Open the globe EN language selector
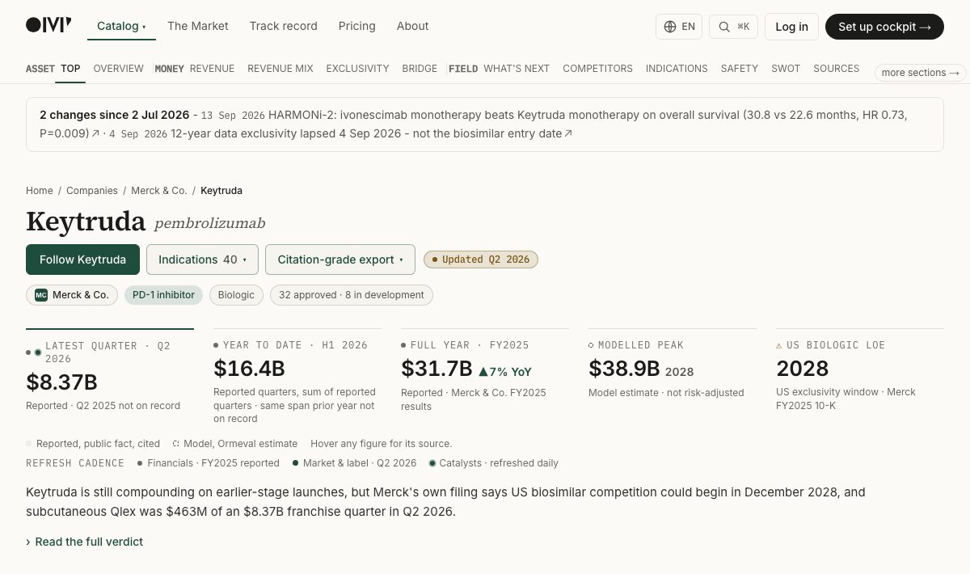 click(x=679, y=27)
